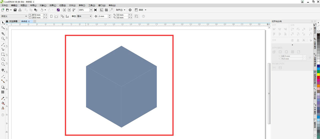Choose the Ellipse tool
This screenshot has height=139, width=320.
pyautogui.click(x=3, y=59)
